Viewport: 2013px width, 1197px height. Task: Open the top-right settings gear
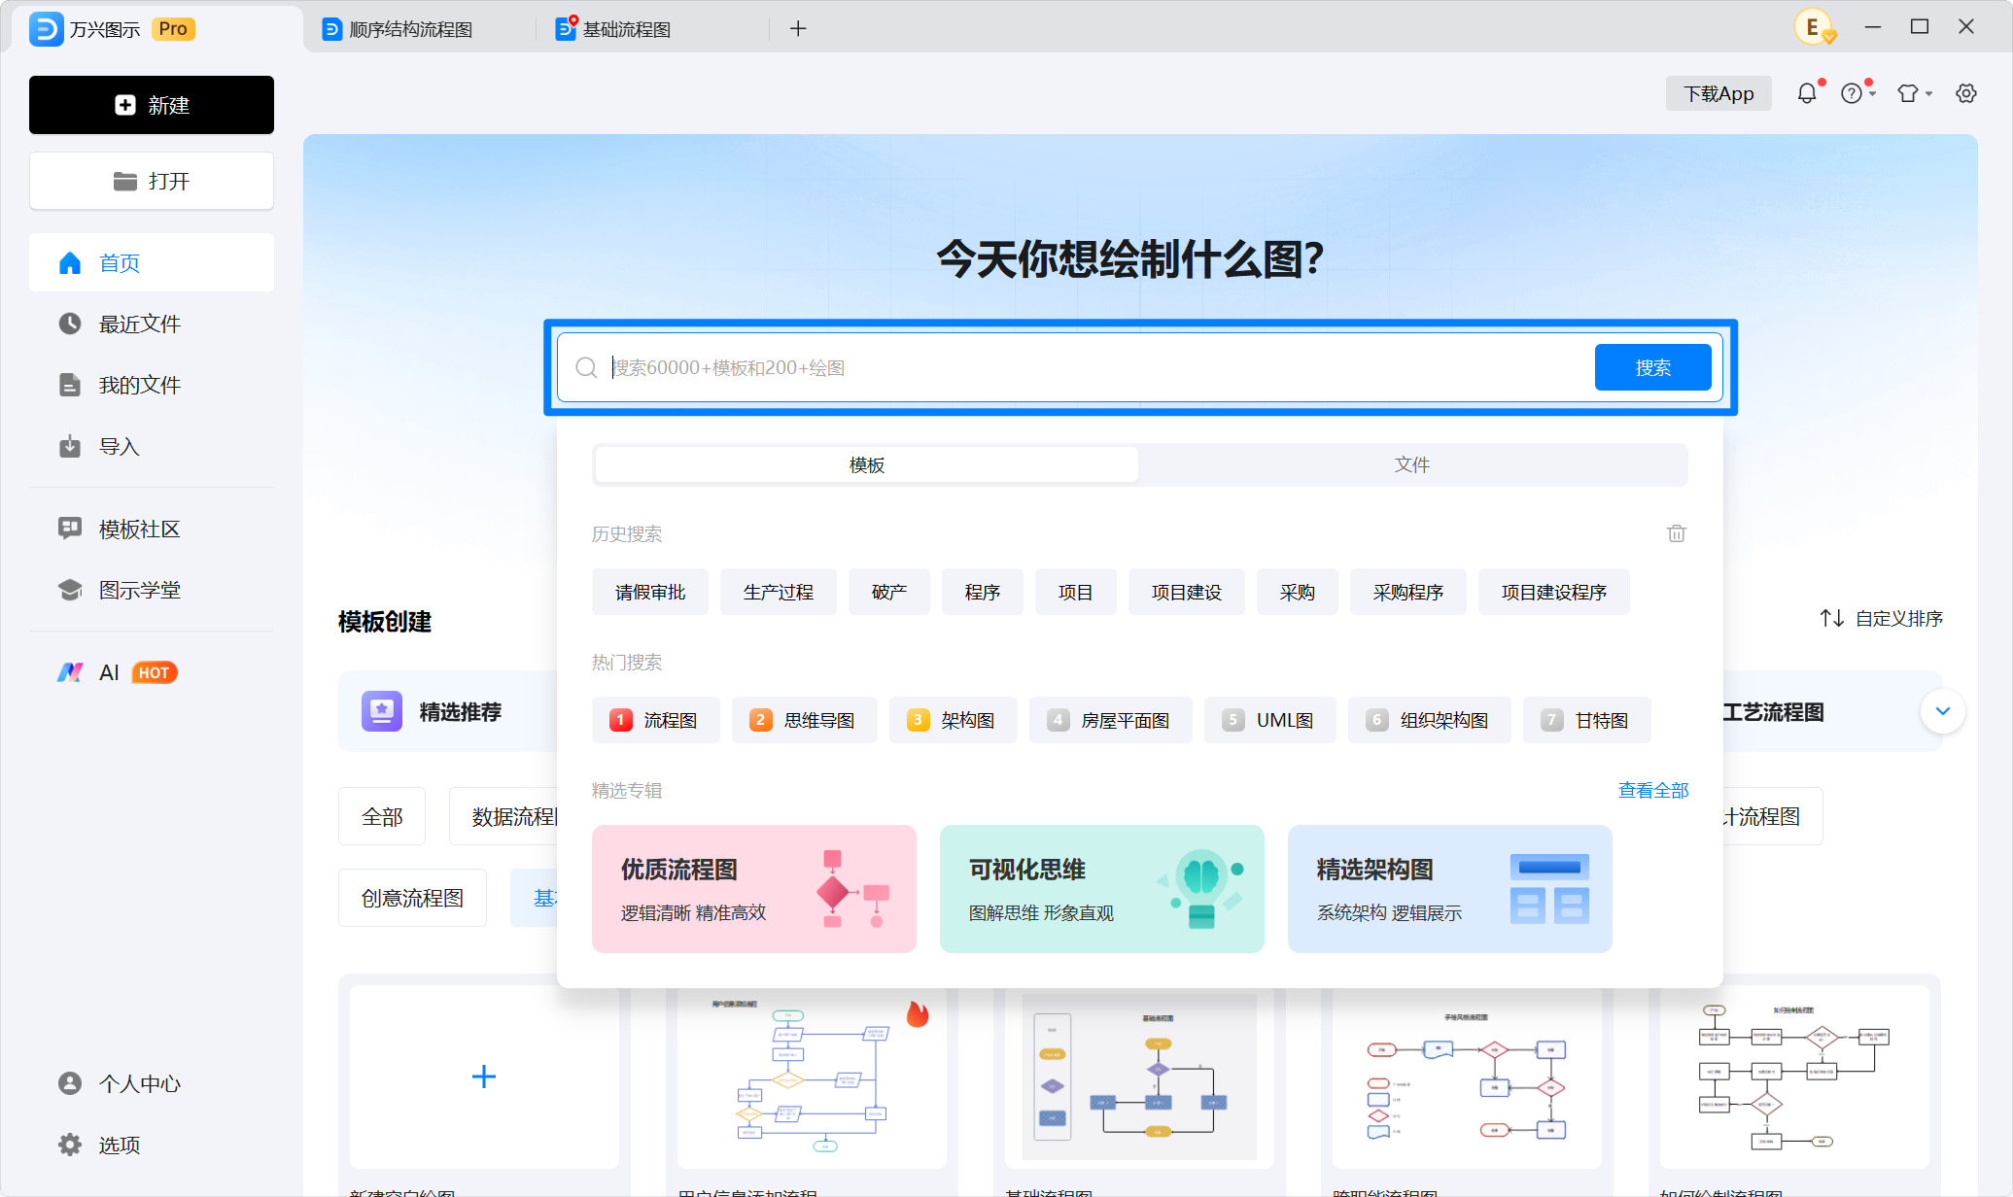tap(1966, 93)
